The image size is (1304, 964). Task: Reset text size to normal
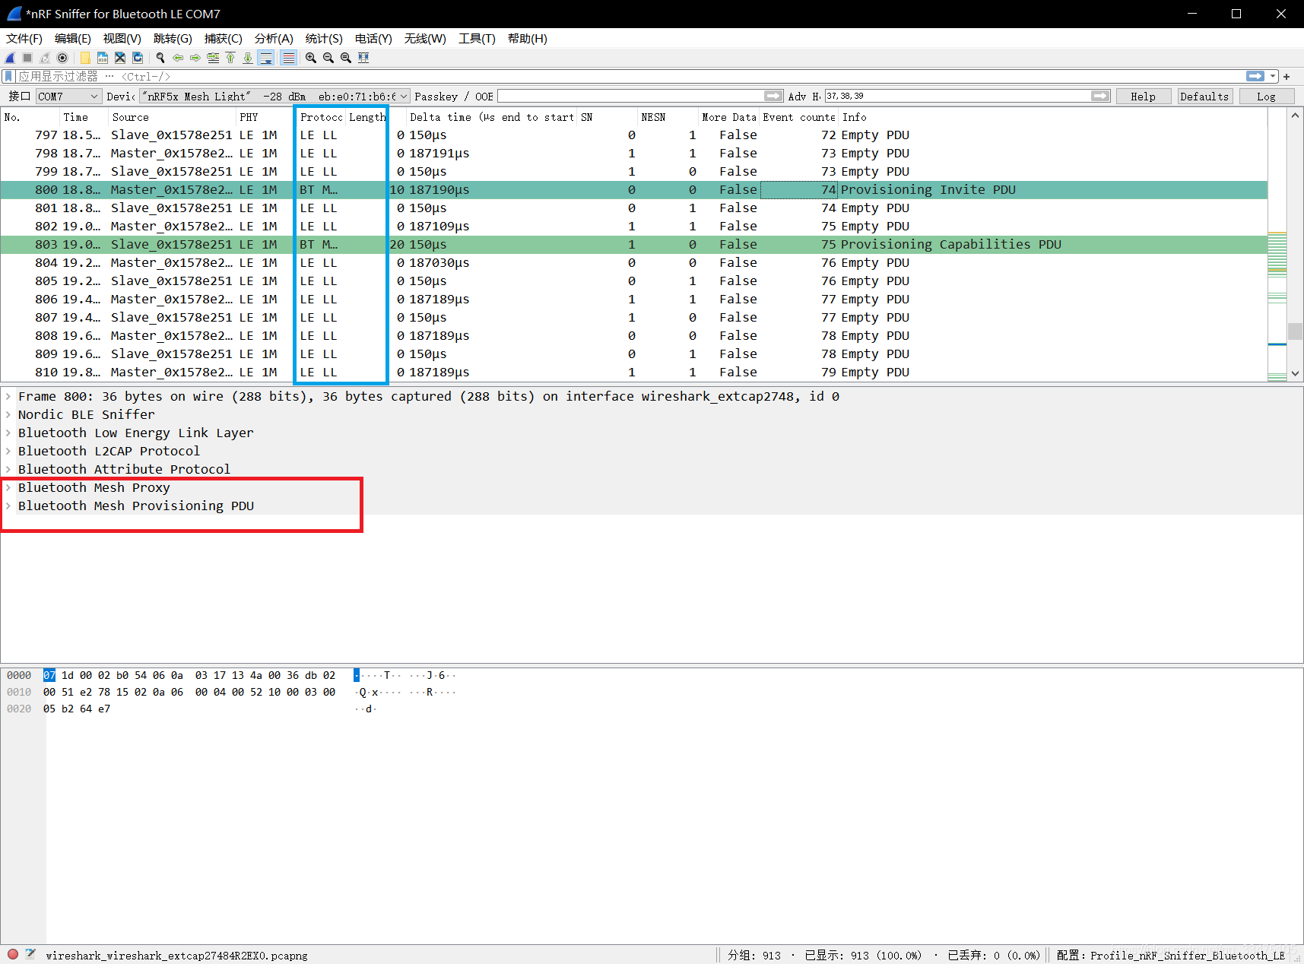[x=346, y=58]
